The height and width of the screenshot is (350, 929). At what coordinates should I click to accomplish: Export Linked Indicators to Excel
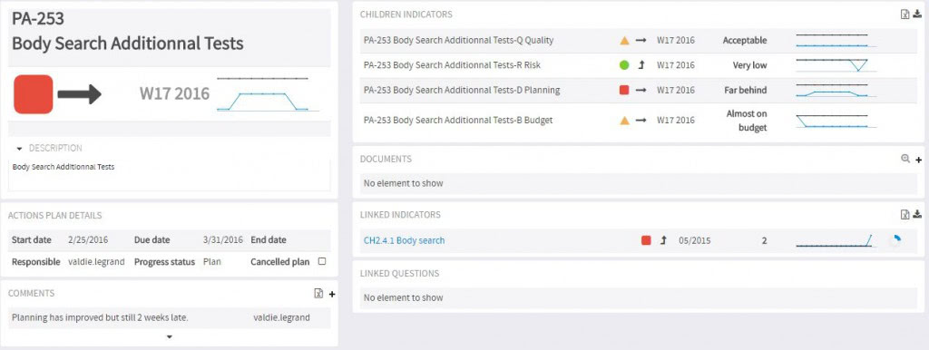pyautogui.click(x=905, y=214)
